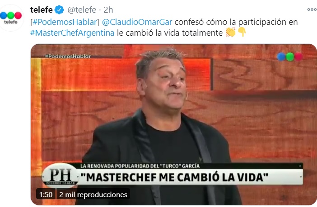
Task: Open the #MasterChefArgentina hashtag link
Action: [x=72, y=33]
